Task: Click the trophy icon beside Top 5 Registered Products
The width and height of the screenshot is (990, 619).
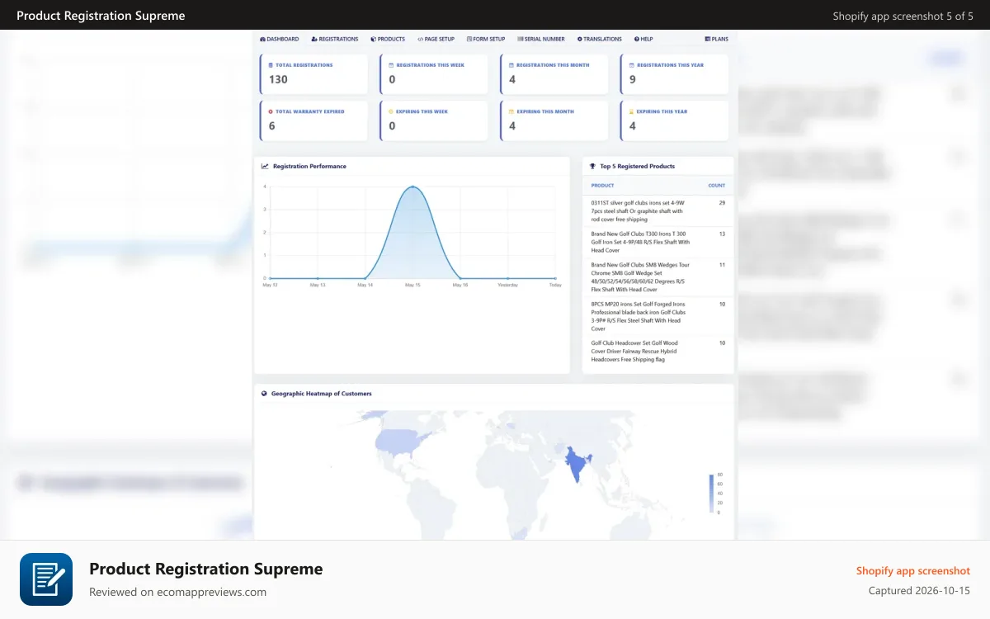Action: [592, 167]
